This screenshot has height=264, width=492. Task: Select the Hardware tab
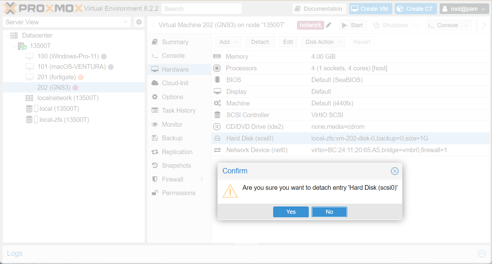click(x=179, y=69)
